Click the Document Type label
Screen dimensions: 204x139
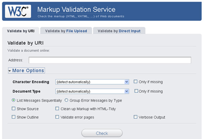[27, 91]
